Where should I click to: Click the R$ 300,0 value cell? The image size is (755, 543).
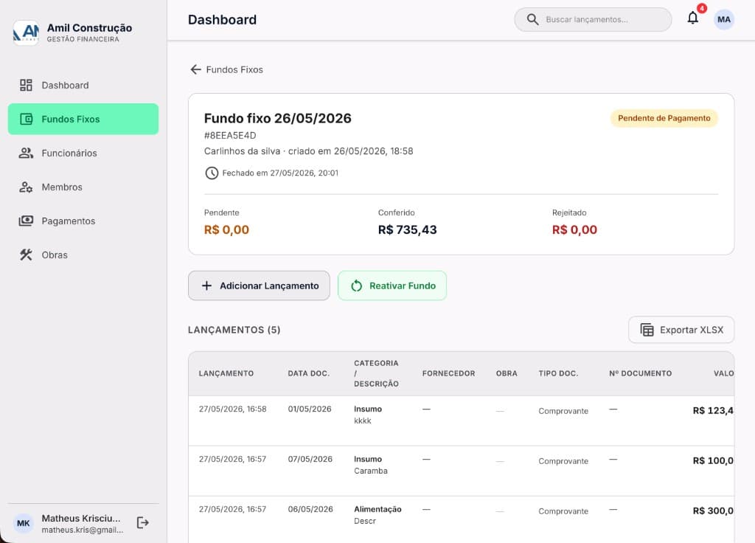tap(713, 511)
